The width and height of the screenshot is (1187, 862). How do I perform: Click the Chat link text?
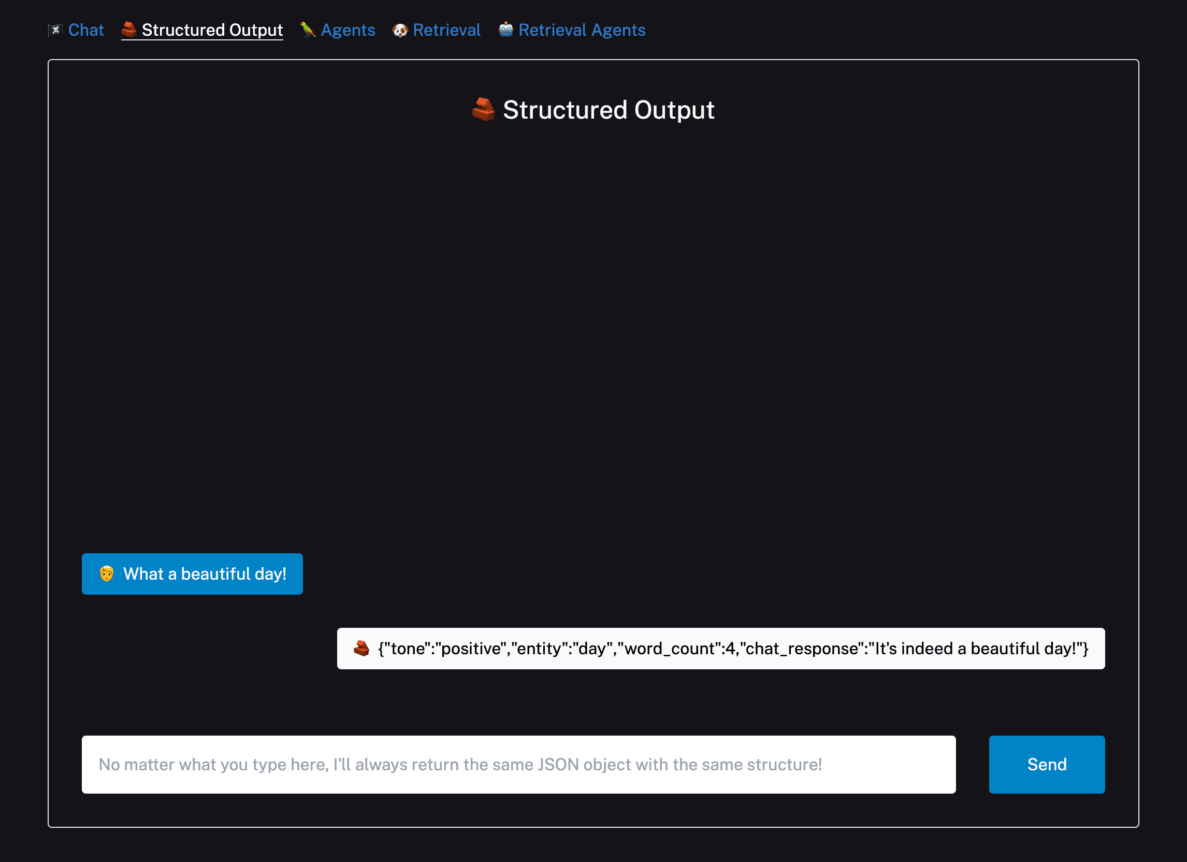coord(86,30)
